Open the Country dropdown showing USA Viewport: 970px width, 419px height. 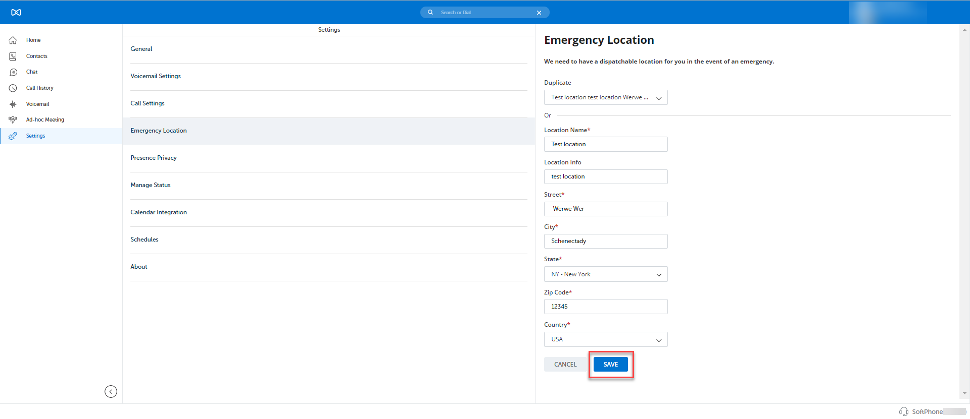605,339
